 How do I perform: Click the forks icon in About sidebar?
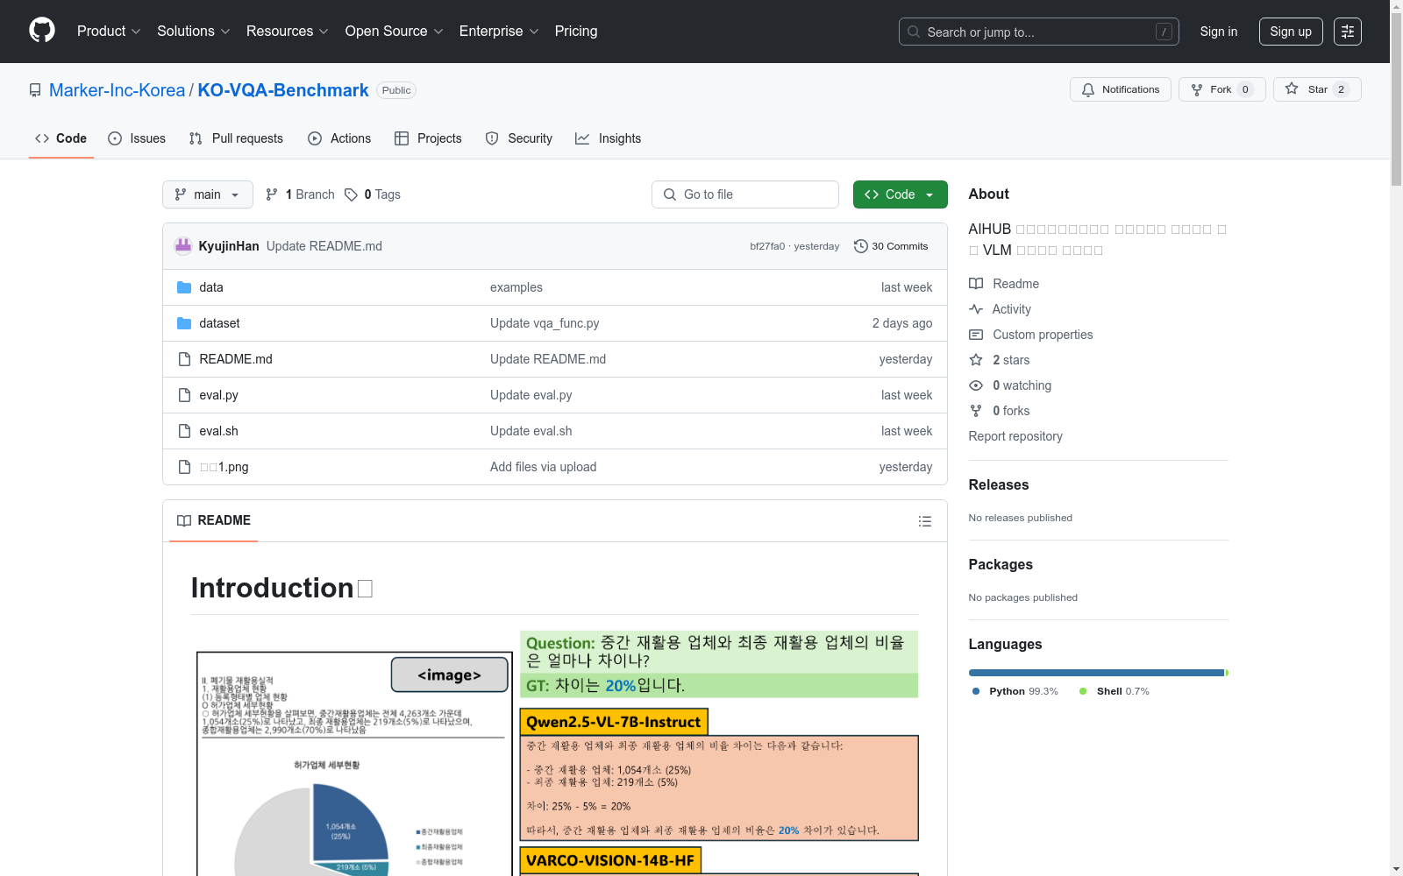pos(976,411)
